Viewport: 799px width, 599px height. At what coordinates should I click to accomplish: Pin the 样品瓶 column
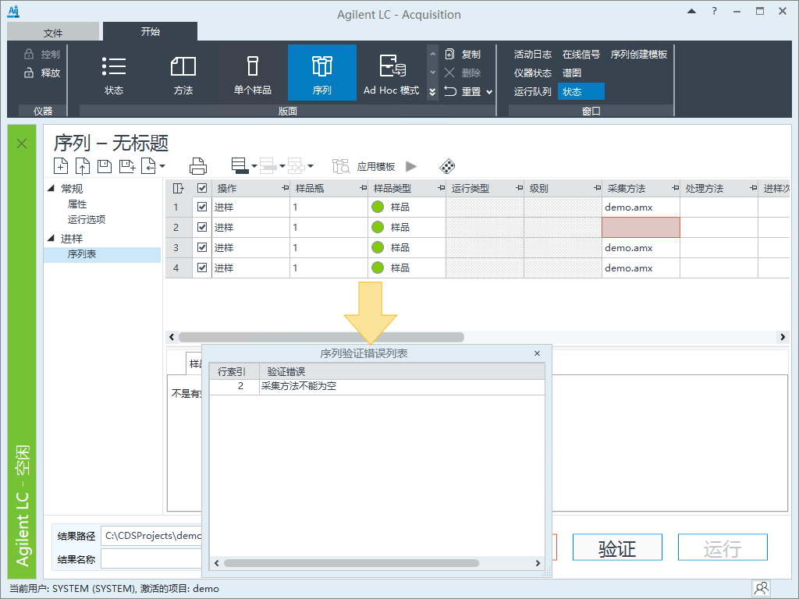pos(363,188)
